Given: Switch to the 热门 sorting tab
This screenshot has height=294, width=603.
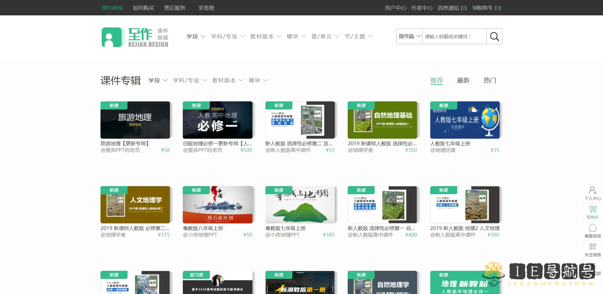Looking at the screenshot, I should click(x=490, y=81).
